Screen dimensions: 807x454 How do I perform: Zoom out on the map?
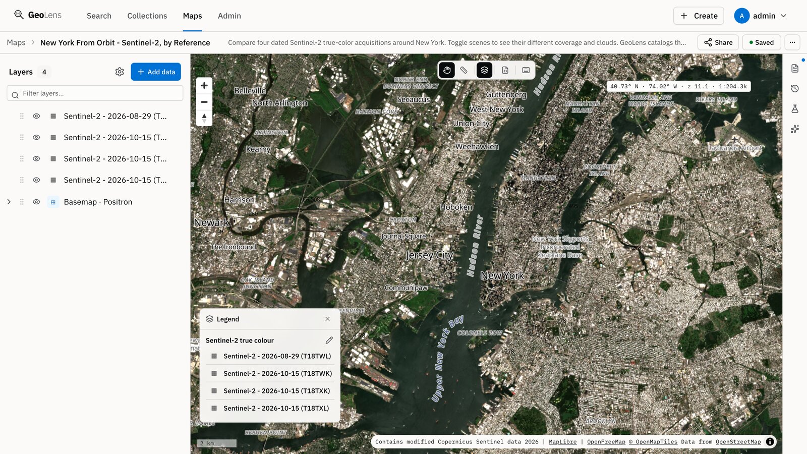204,102
